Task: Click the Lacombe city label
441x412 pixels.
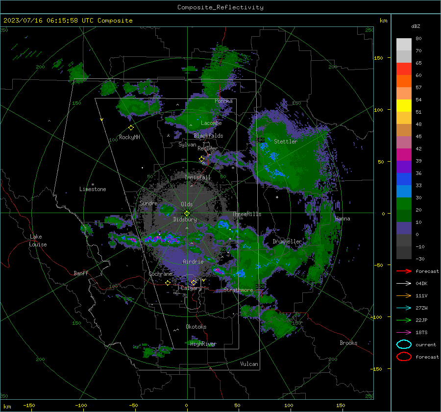Action: (211, 123)
